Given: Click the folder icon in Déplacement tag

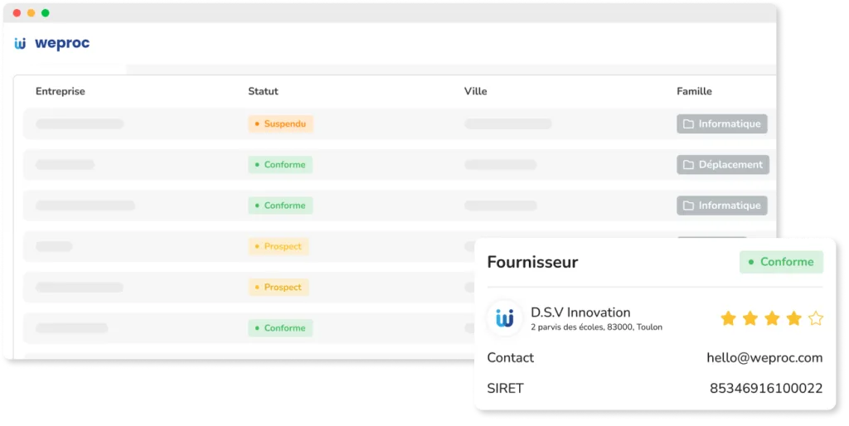Looking at the screenshot, I should (x=688, y=165).
